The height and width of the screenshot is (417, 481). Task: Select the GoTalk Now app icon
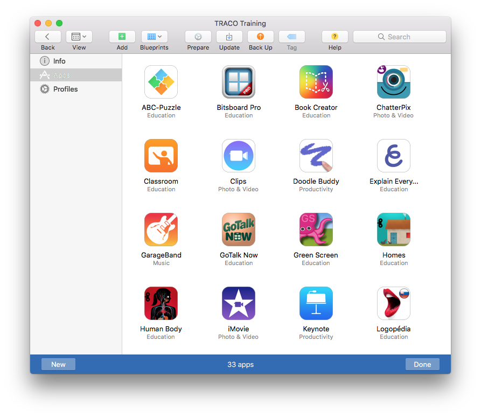coord(239,230)
